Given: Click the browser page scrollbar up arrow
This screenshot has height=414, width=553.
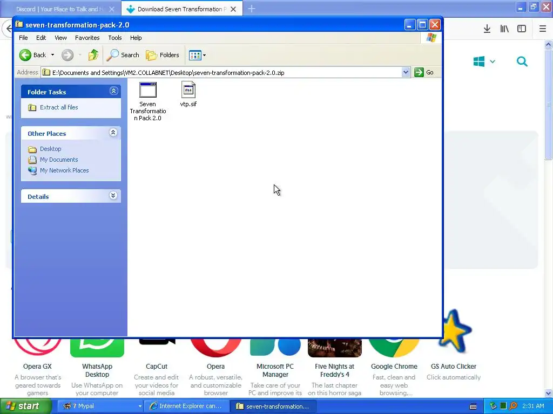Looking at the screenshot, I should pos(548,44).
